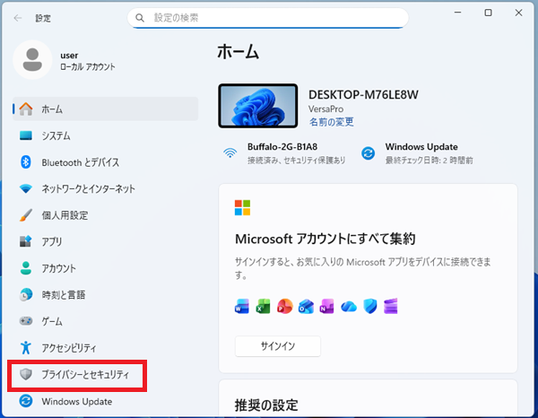Open ゲーム category
This screenshot has width=538, height=418.
tap(105, 321)
